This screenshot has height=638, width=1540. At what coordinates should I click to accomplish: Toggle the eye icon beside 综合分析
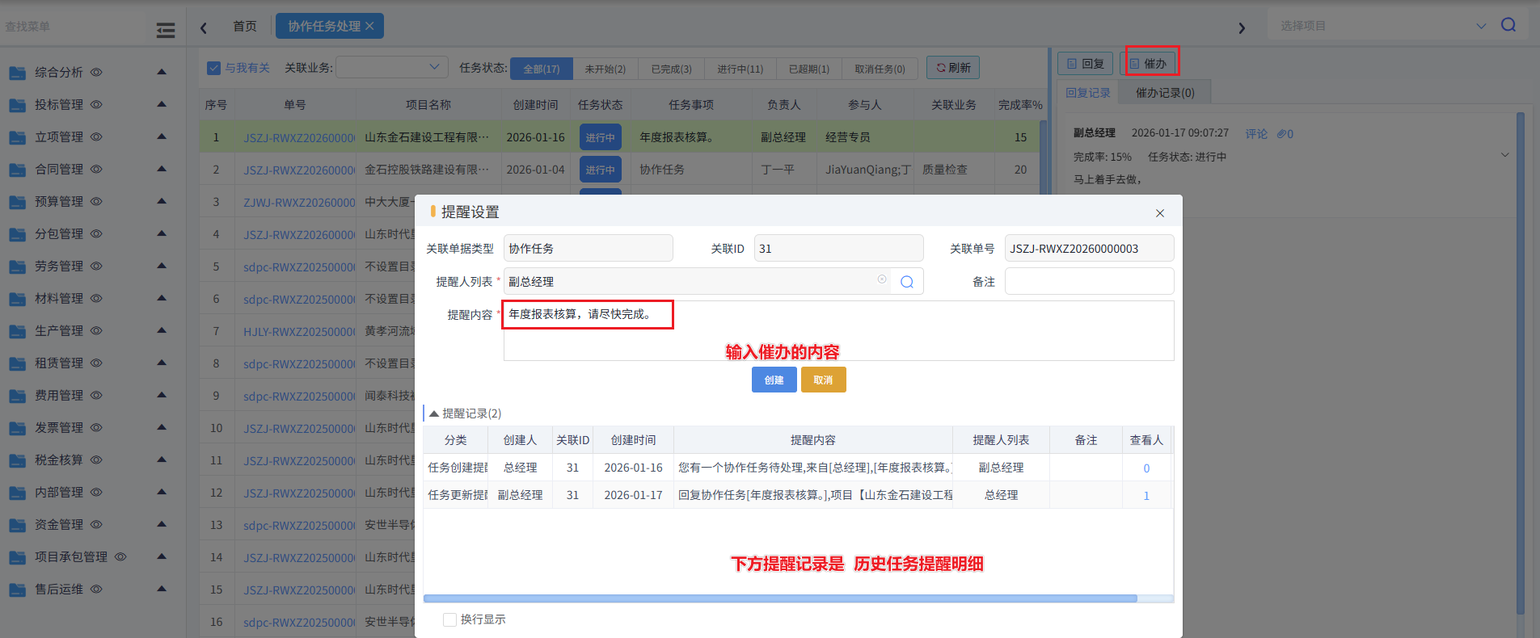[x=96, y=72]
